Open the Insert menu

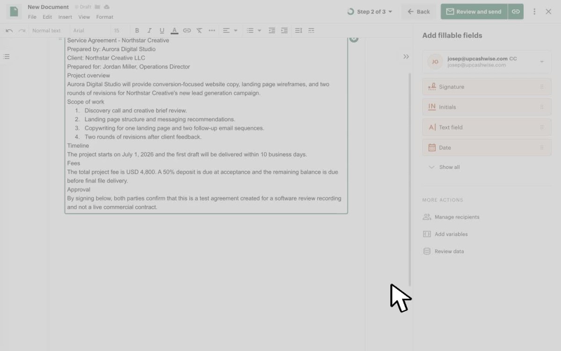coord(65,17)
